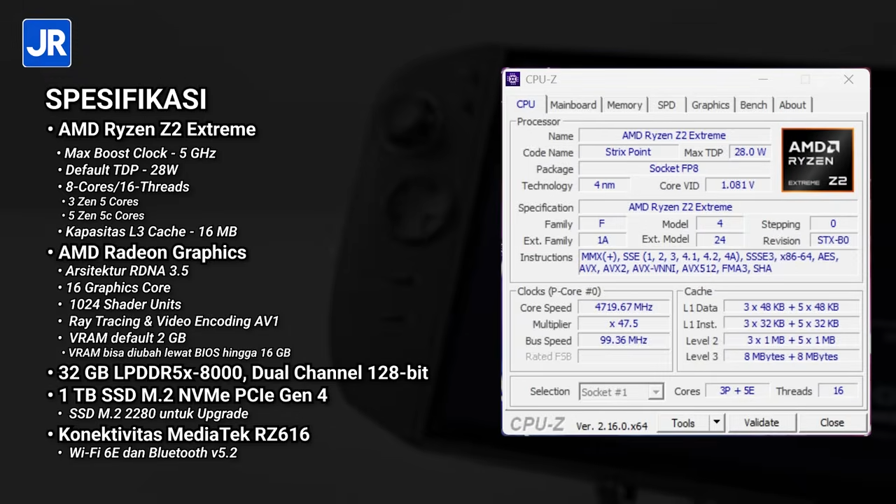
Task: Open the Bench tab
Action: (x=753, y=105)
